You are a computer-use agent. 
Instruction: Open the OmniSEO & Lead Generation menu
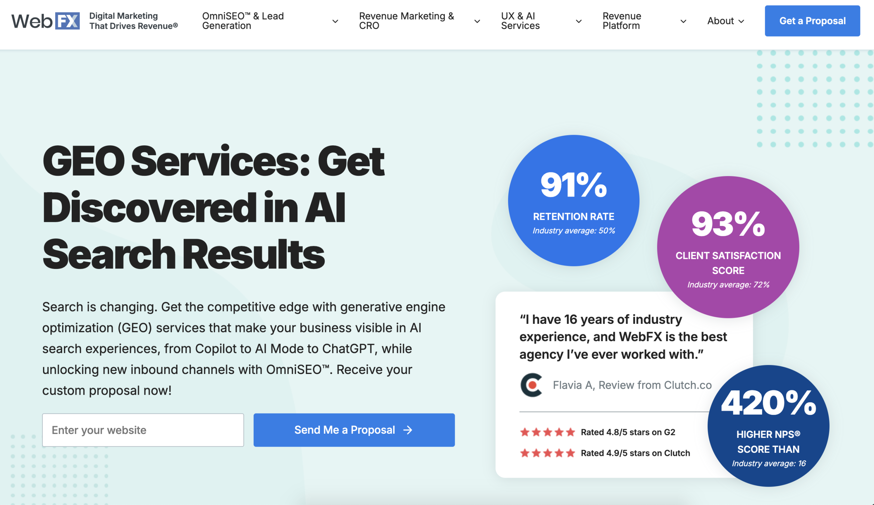(243, 21)
